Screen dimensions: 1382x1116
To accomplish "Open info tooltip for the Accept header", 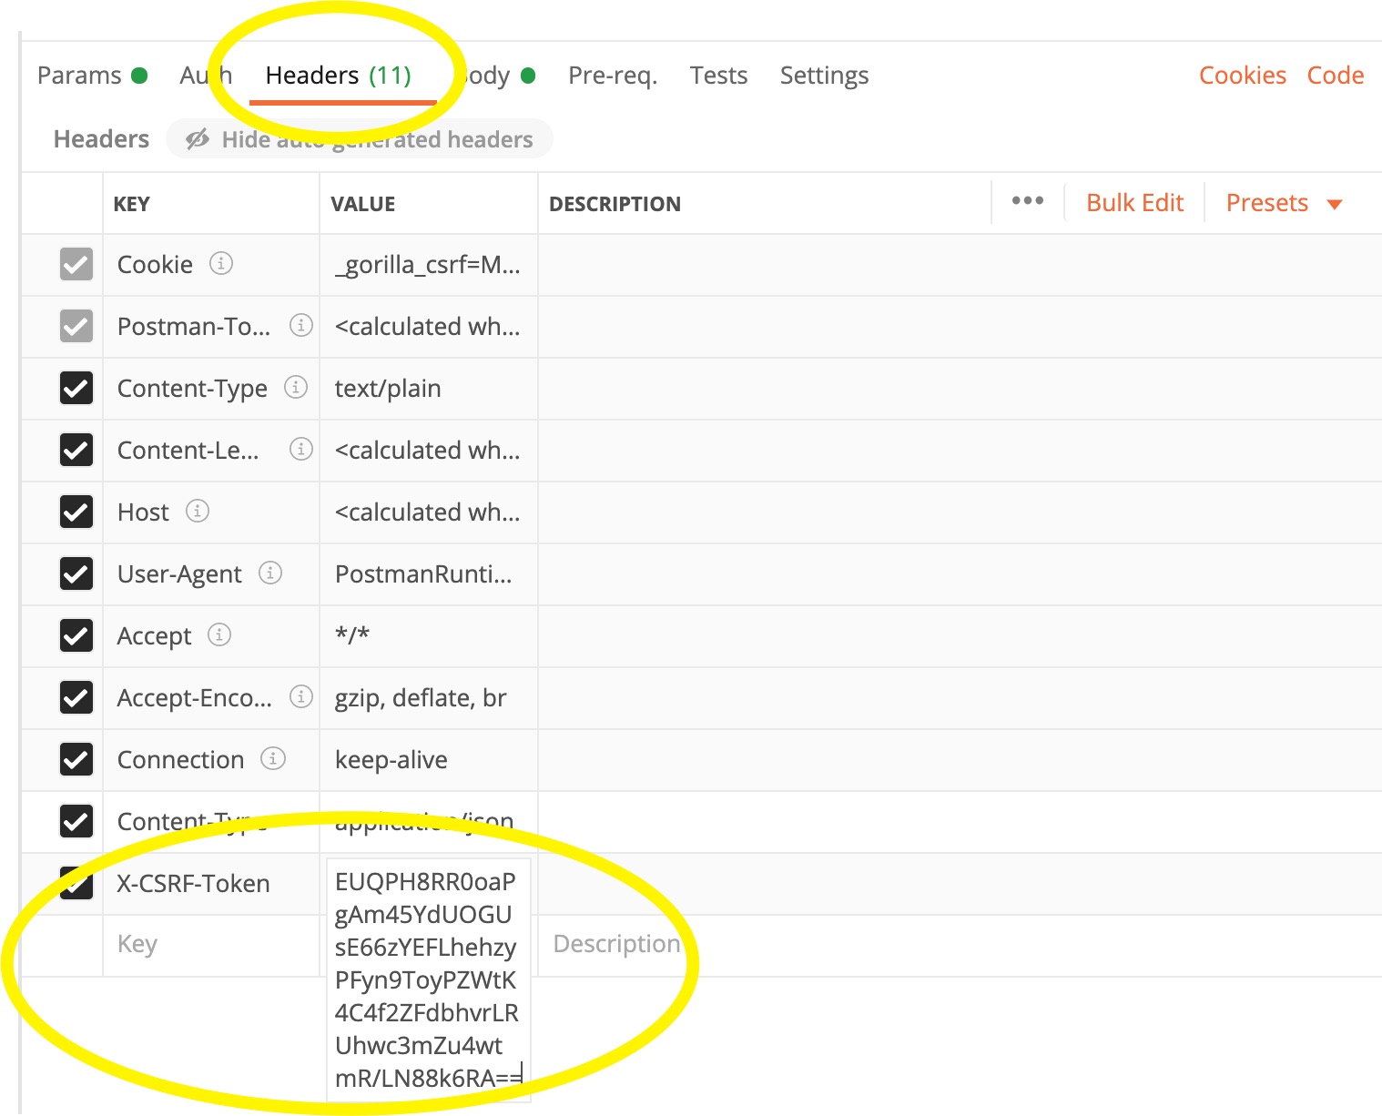I will (x=221, y=635).
